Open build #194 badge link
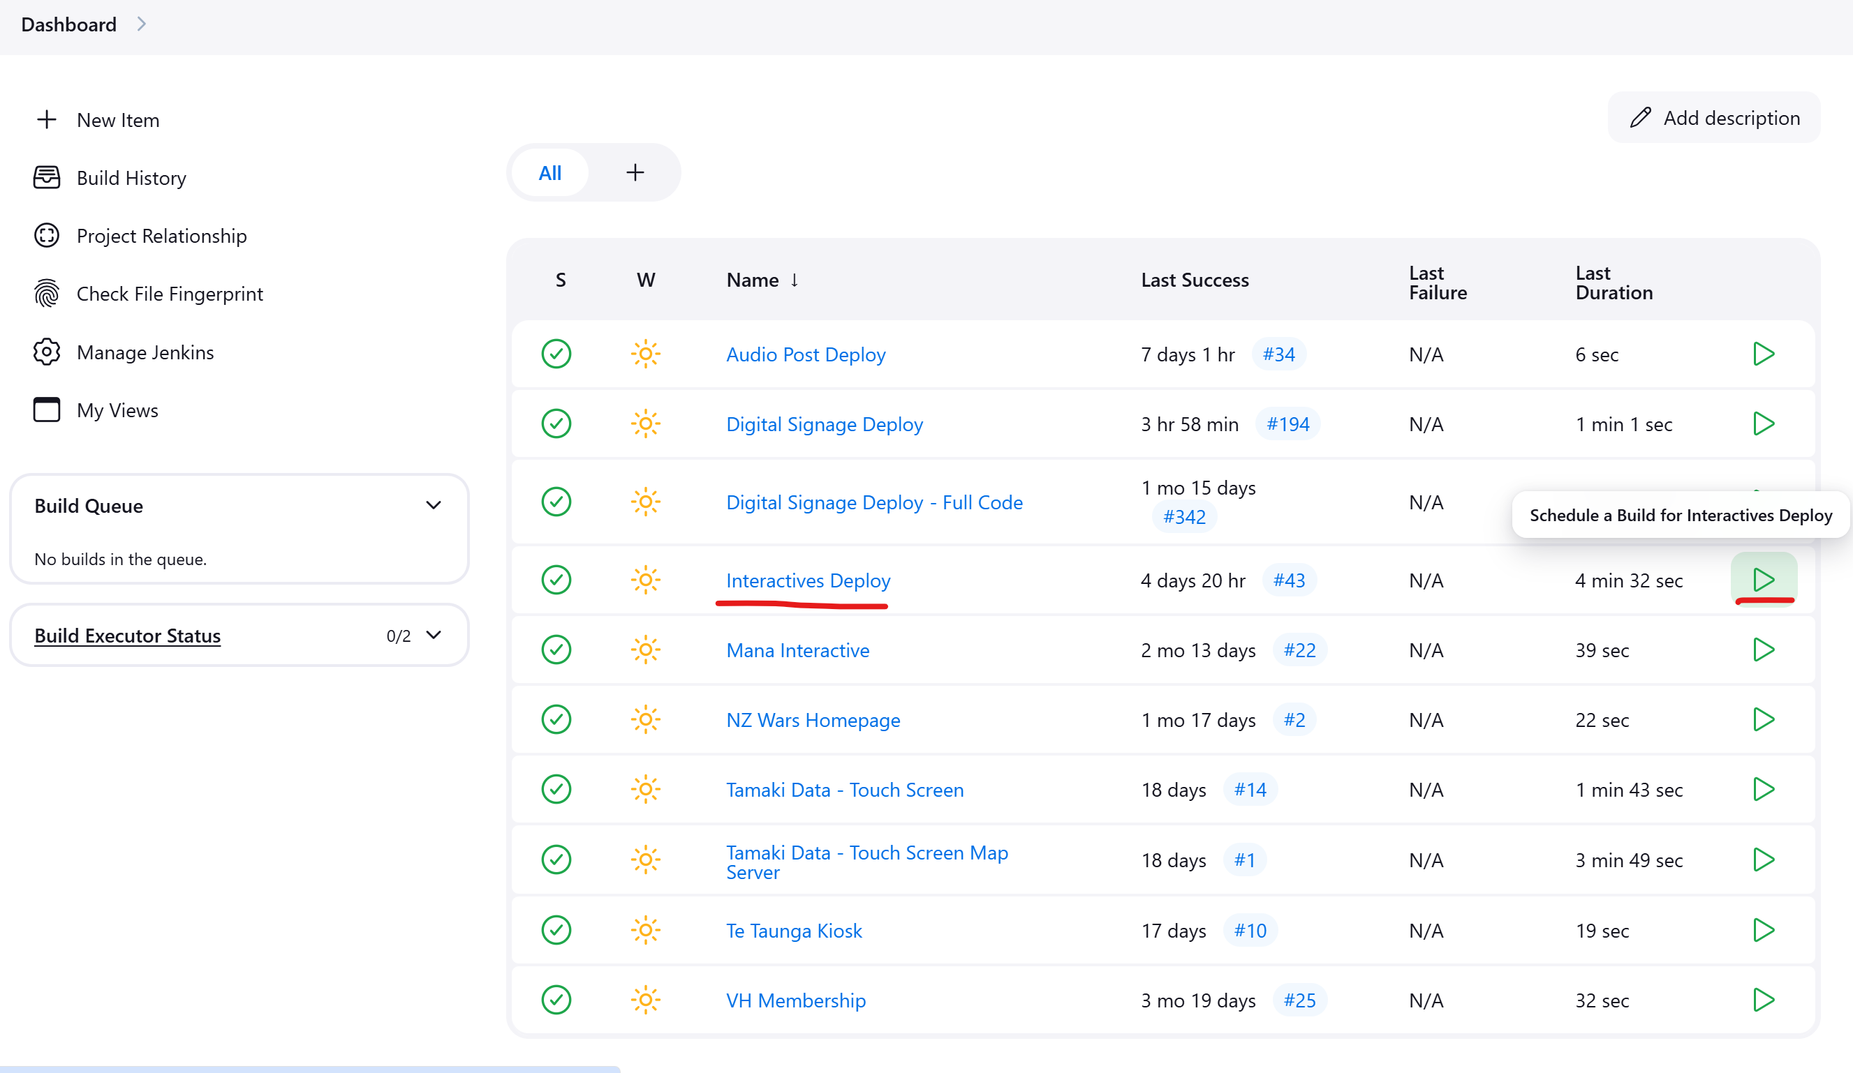This screenshot has height=1073, width=1853. 1287,424
